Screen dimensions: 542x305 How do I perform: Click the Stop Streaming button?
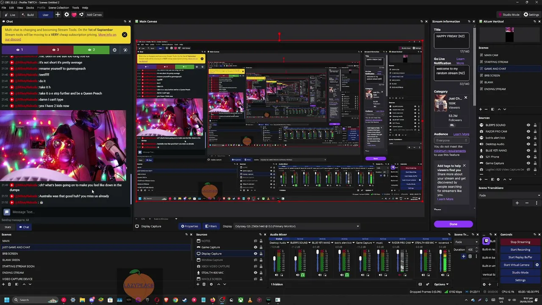tap(520, 242)
